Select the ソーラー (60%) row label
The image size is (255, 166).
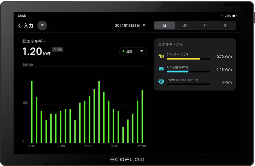pyautogui.click(x=178, y=54)
